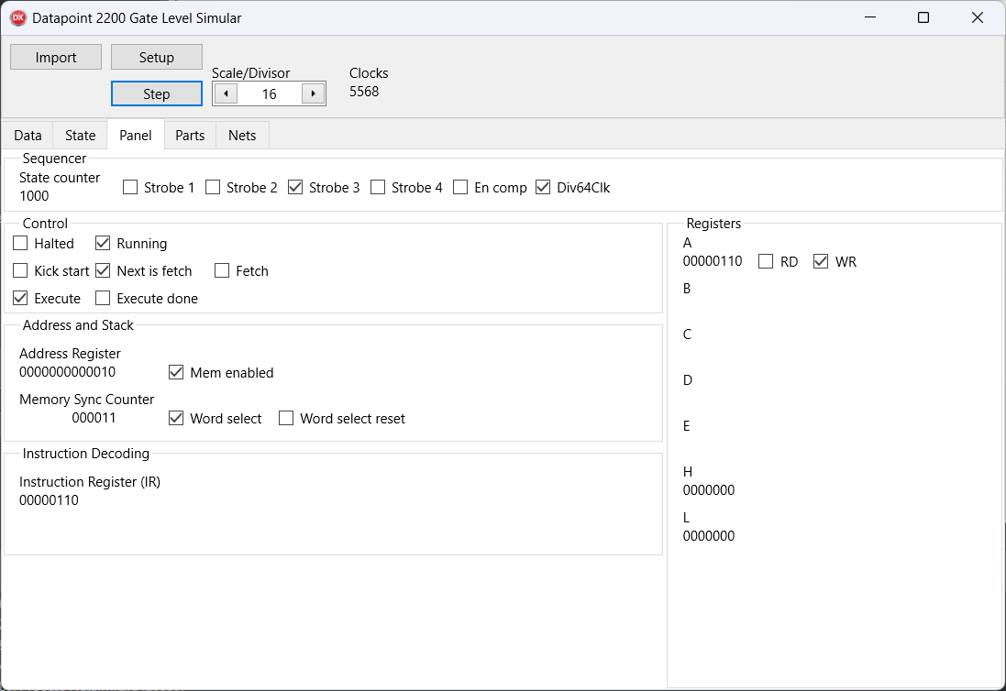
Task: Select the Panel tab
Action: click(136, 135)
